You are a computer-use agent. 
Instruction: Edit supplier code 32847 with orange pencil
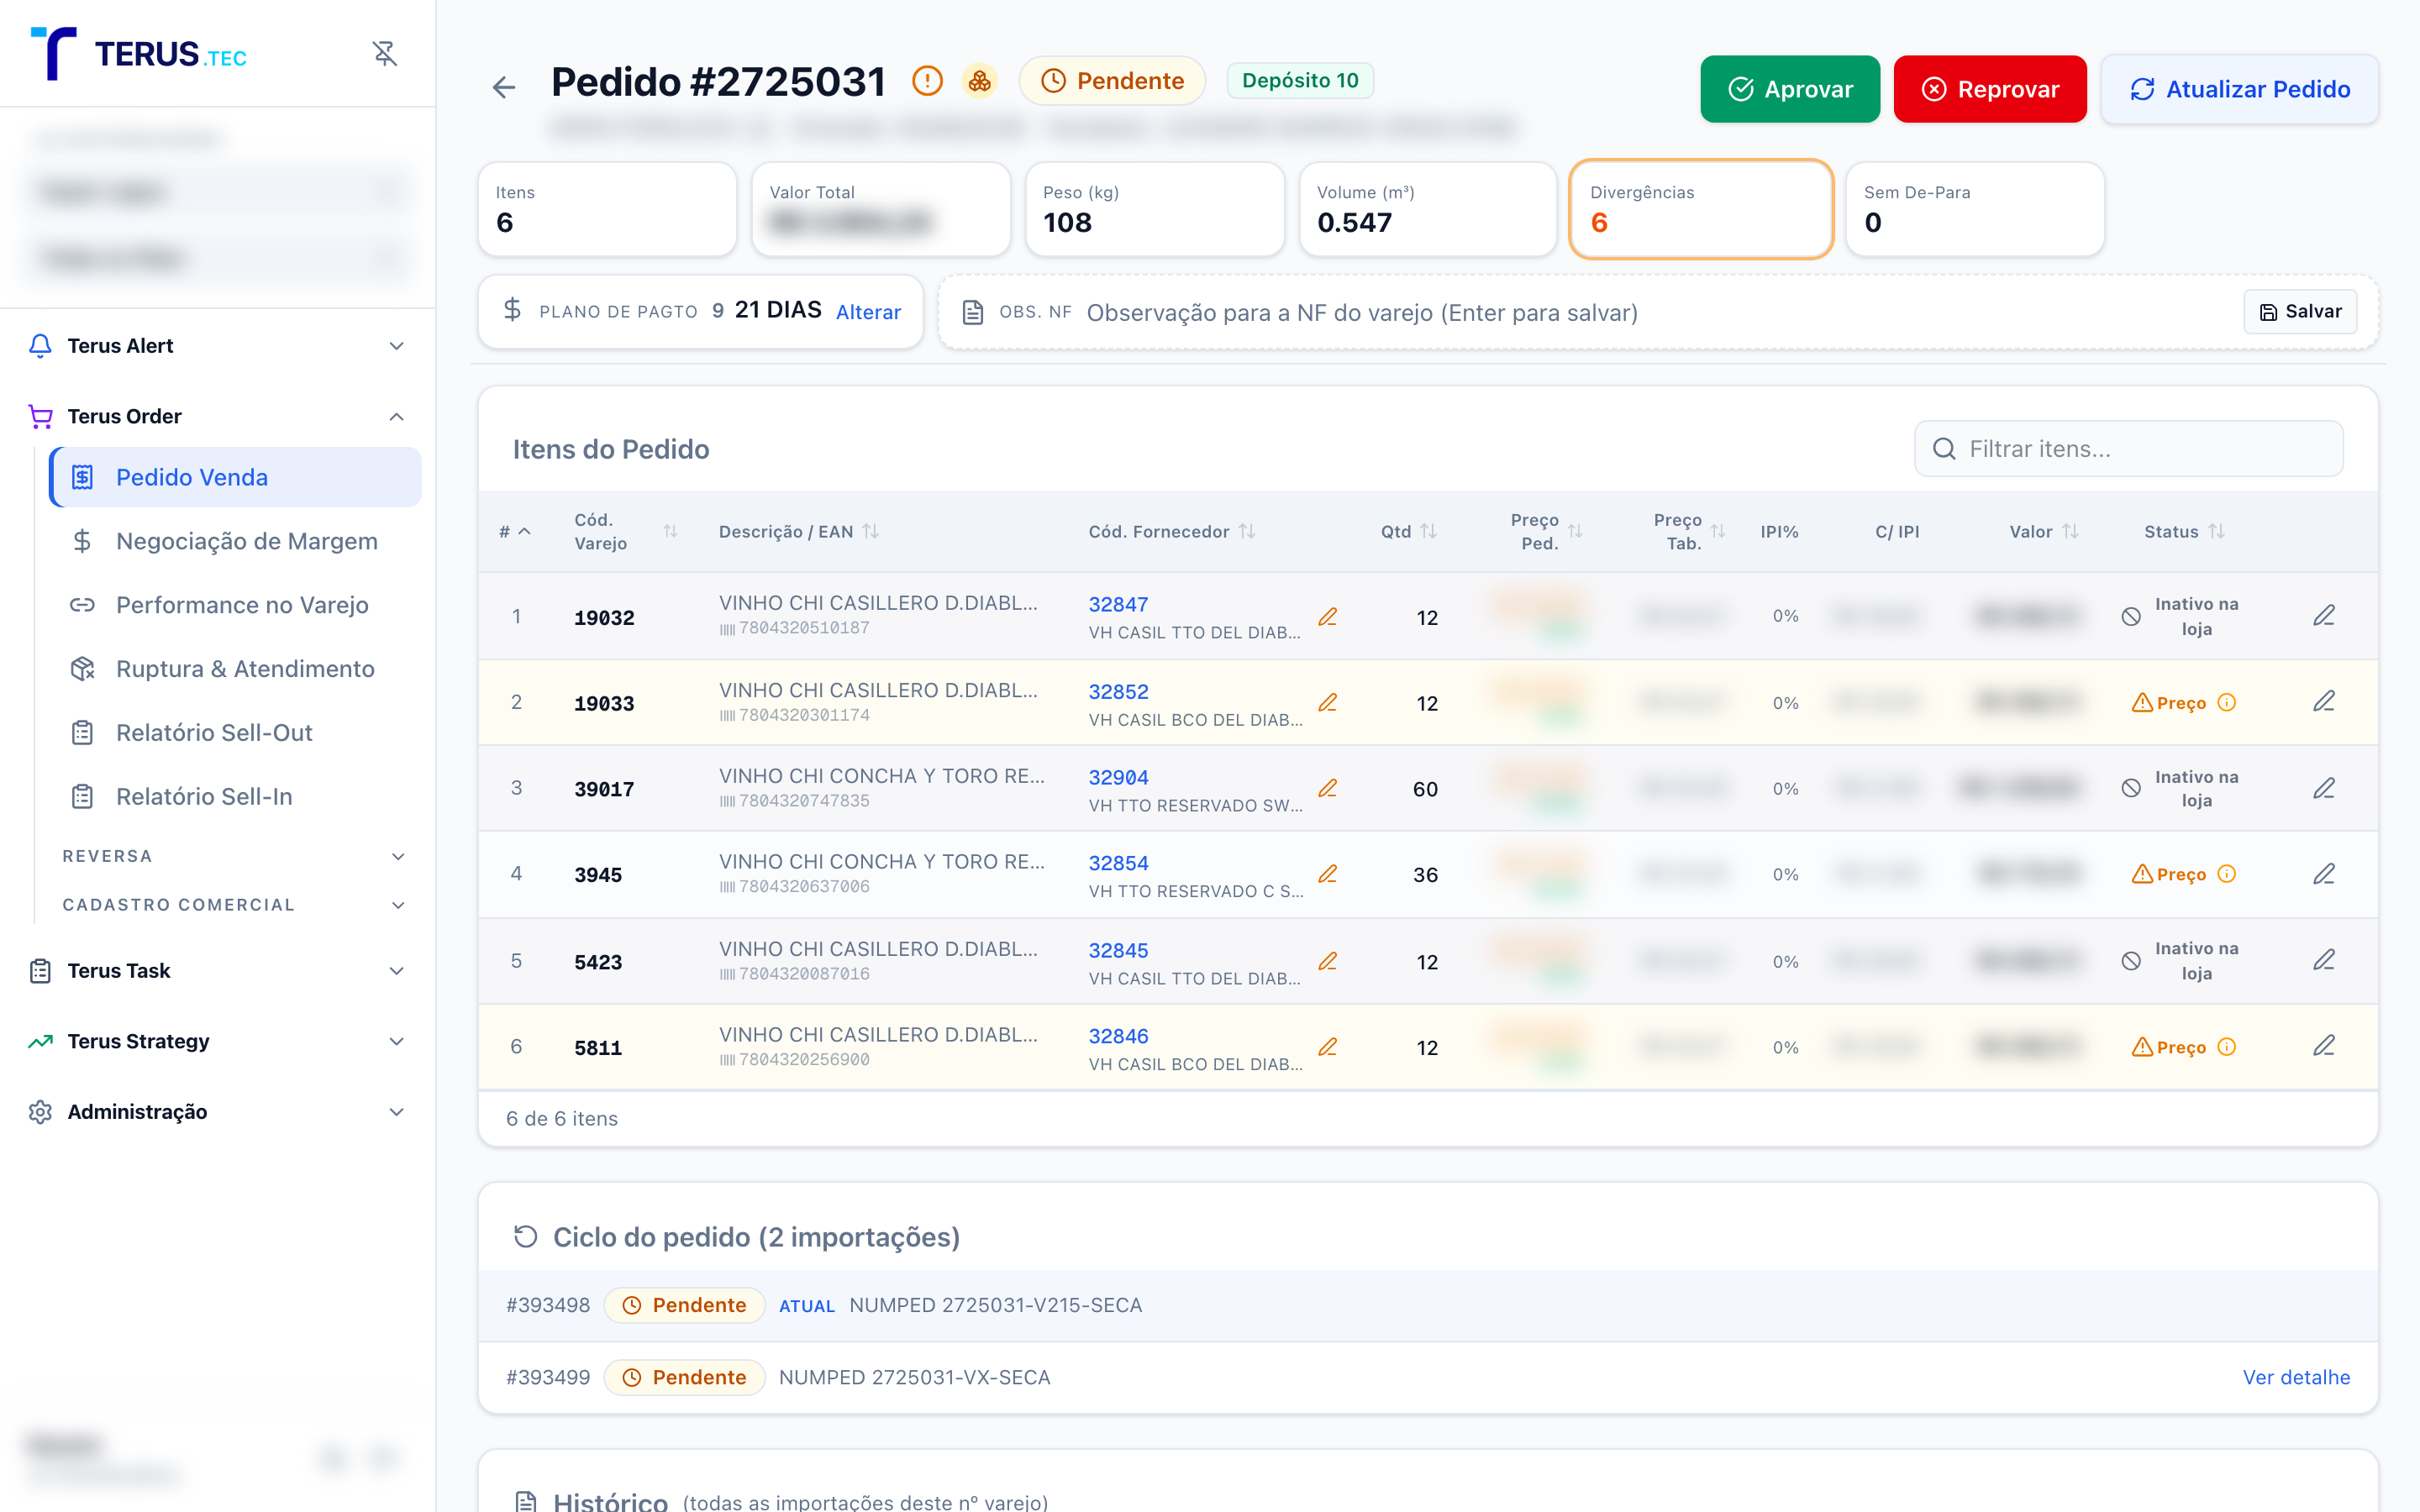(x=1328, y=617)
